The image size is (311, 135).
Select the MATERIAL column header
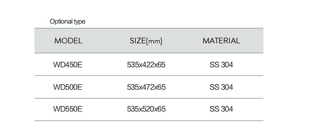(221, 41)
